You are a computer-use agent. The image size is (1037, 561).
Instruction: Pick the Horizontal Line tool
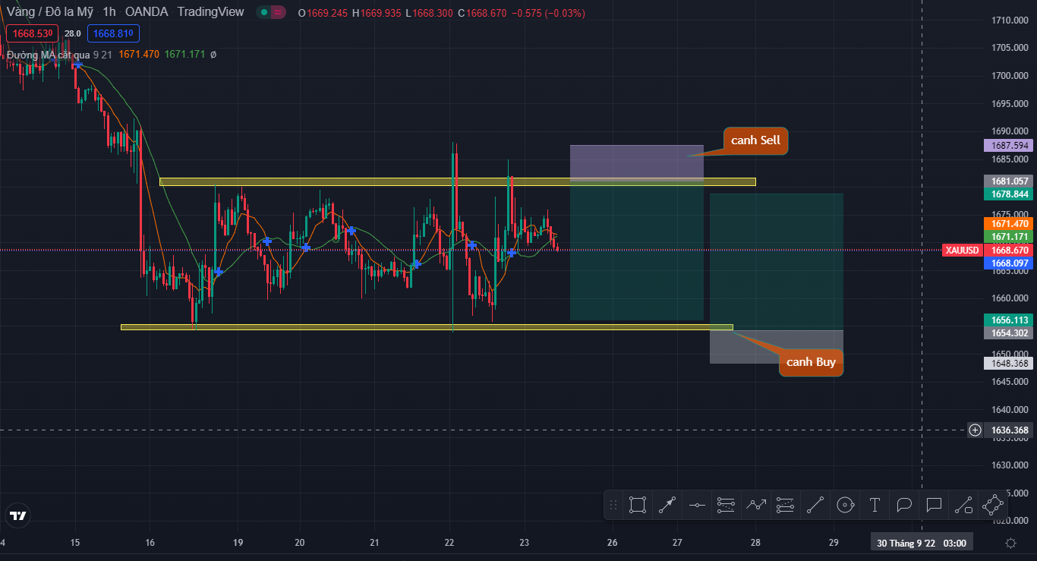click(697, 505)
